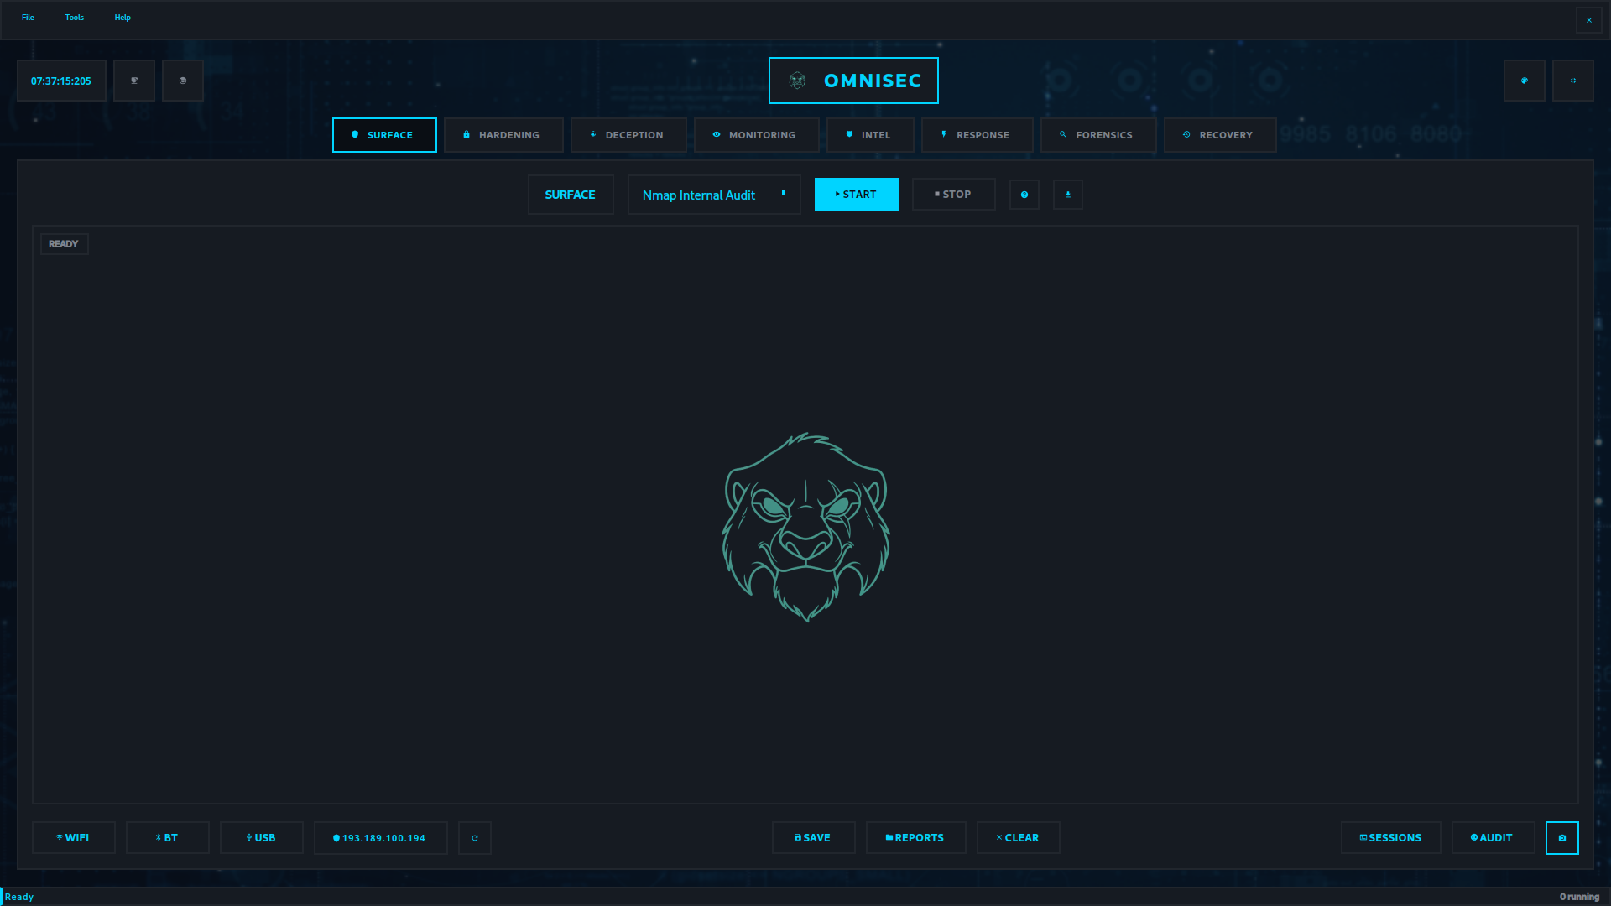Click the refresh icon next to IP address
Viewport: 1611px width, 906px height.
(x=475, y=838)
